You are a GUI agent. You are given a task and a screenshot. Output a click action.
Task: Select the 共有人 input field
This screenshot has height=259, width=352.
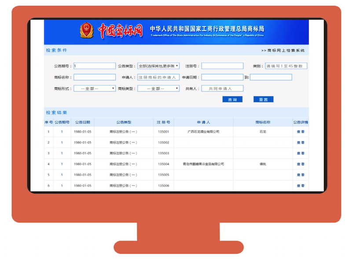(x=222, y=88)
